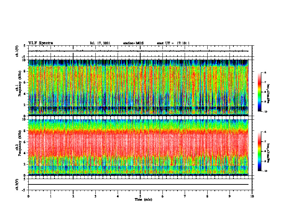Viewport: 284px width, 220px height.
Task: Click the ch.1 frequency tick '2'
Action: [x=25, y=105]
